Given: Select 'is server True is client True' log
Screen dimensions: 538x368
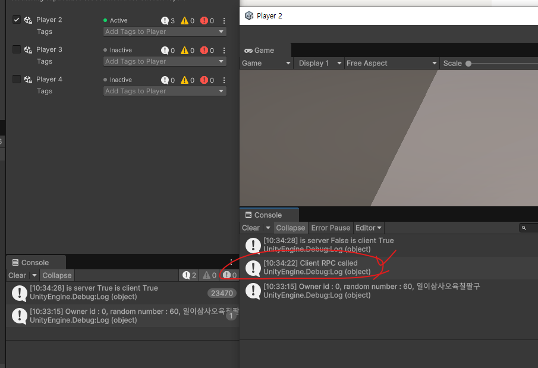Looking at the screenshot, I should pyautogui.click(x=122, y=293).
